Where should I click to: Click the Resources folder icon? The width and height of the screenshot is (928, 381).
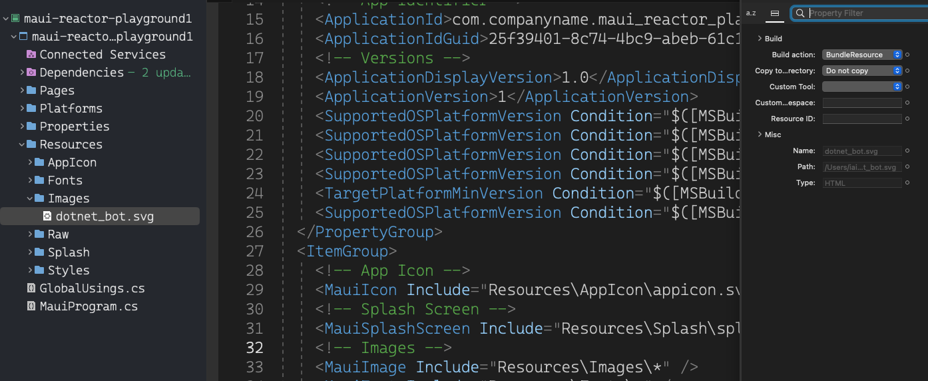(x=31, y=145)
